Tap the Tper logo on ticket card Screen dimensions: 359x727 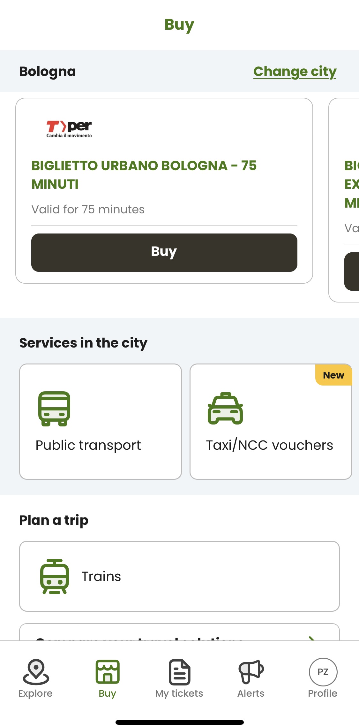[69, 129]
